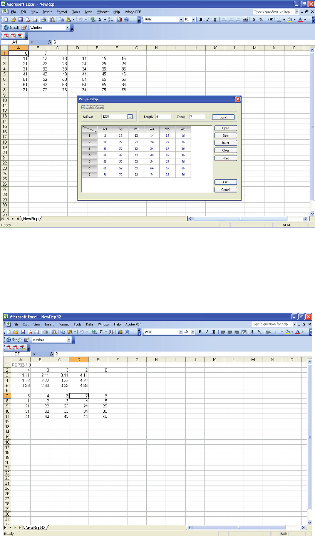Click Fill Color paint bucket in NewRcp32 window

click(x=288, y=332)
